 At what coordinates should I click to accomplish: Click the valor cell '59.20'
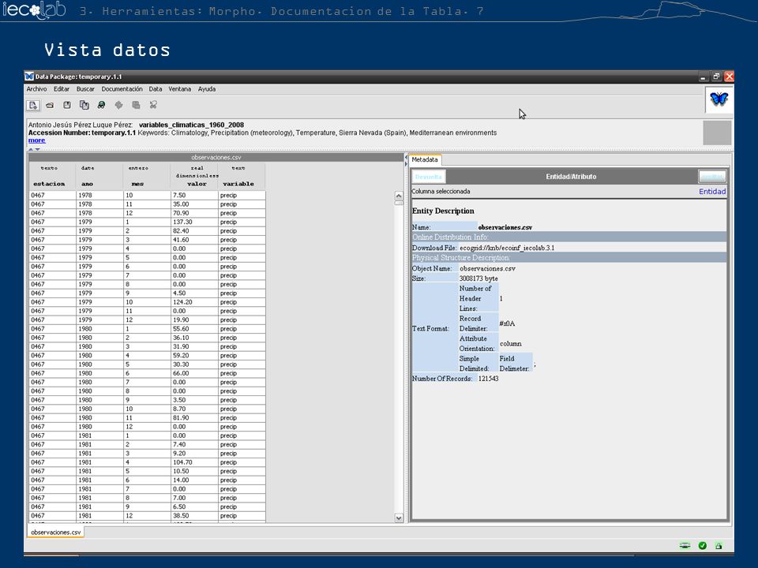[194, 356]
